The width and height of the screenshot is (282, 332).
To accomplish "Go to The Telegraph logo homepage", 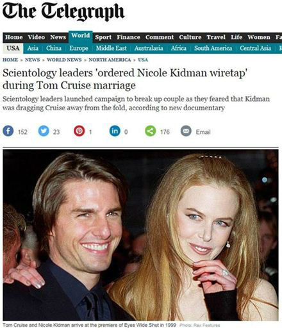I will (x=63, y=12).
